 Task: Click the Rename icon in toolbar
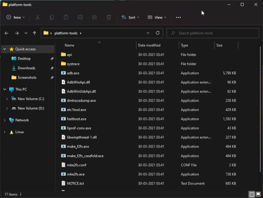point(81,17)
